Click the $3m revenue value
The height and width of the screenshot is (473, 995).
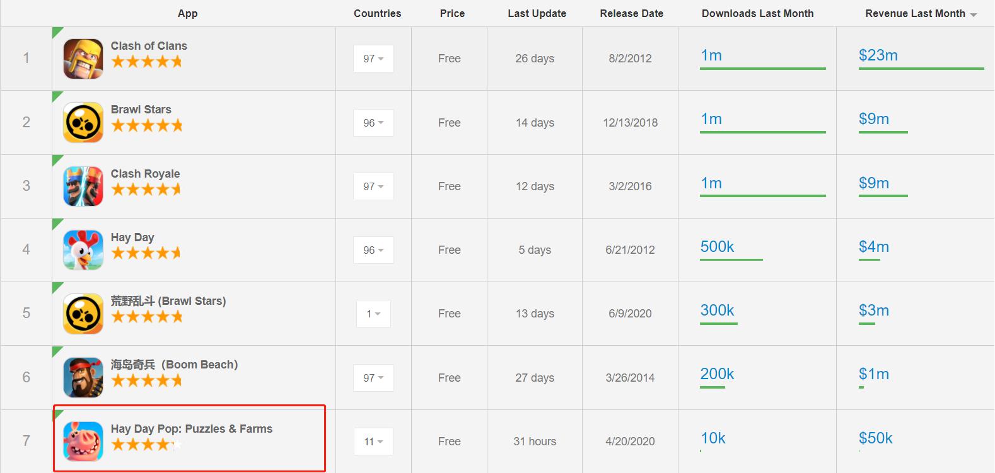click(873, 311)
